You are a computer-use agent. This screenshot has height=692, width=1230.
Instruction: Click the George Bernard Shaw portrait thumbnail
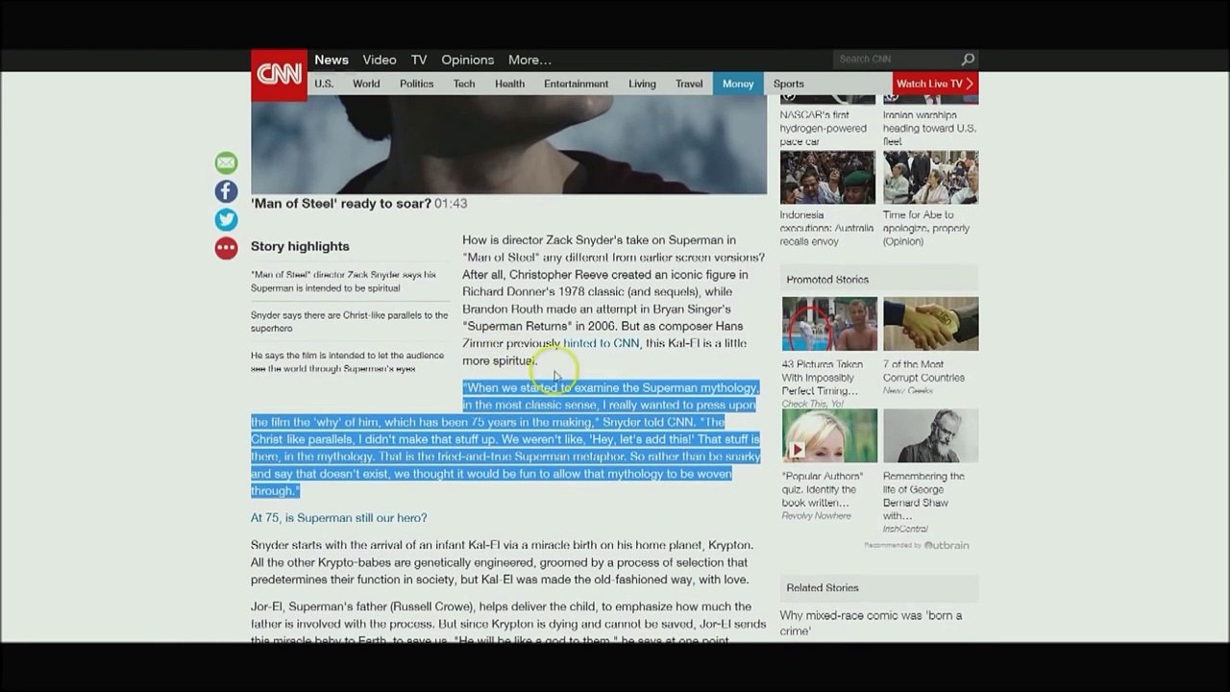pos(930,435)
